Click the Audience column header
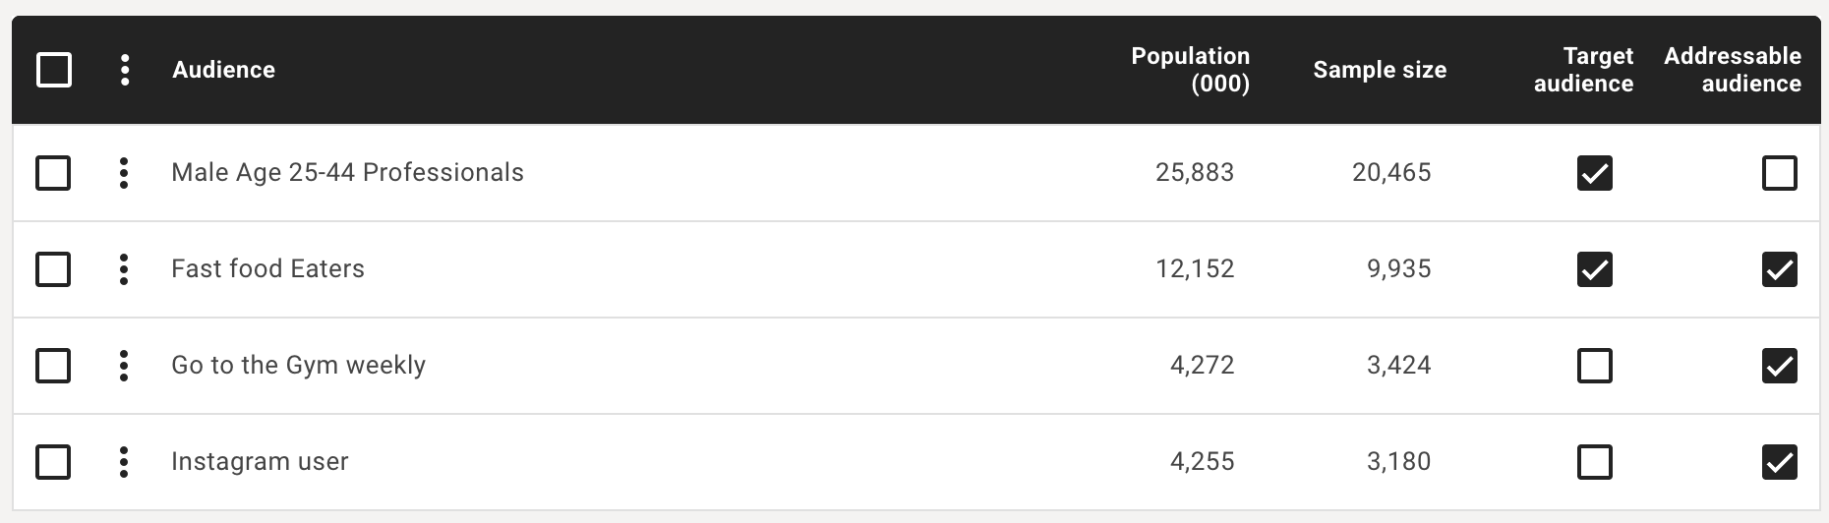The width and height of the screenshot is (1829, 523). click(x=224, y=70)
